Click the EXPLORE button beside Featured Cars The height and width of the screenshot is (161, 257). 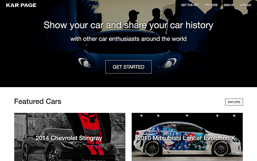(234, 102)
